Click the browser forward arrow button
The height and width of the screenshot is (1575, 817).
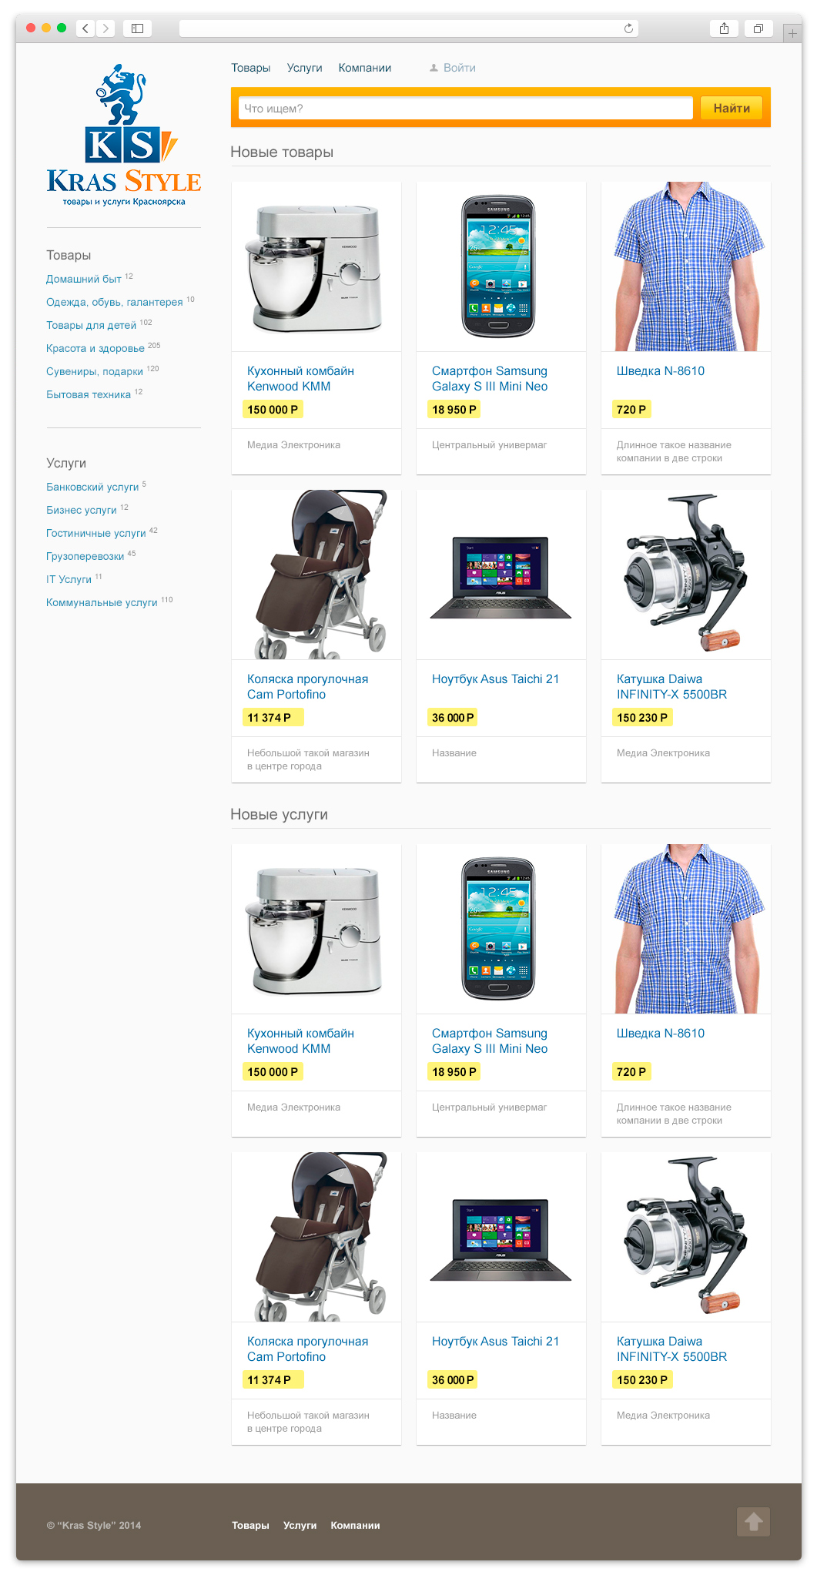point(105,28)
